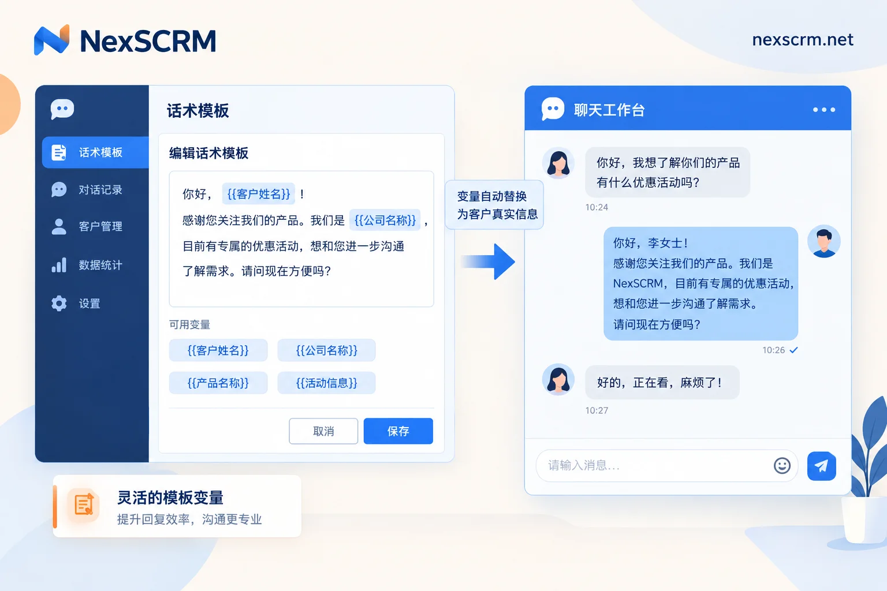The image size is (887, 591).
Task: Click the read checkmark next to 10:26
Action: (x=794, y=350)
